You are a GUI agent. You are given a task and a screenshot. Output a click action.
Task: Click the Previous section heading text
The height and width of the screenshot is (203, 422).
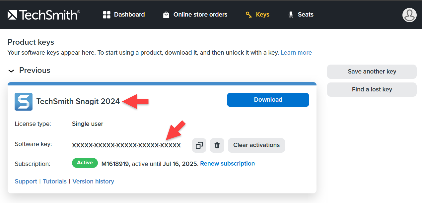coord(35,71)
